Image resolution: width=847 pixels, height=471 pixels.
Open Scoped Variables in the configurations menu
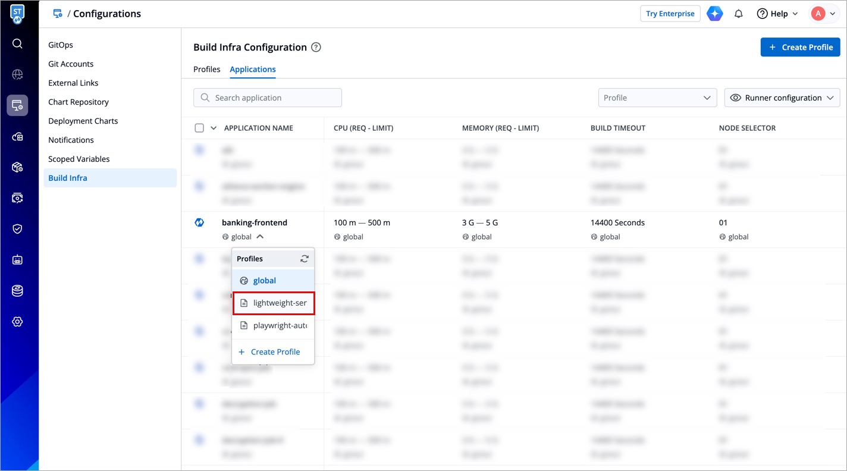coord(79,159)
